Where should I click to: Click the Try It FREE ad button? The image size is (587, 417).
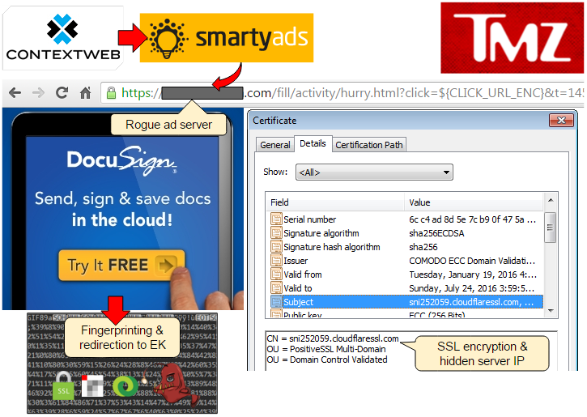click(x=121, y=266)
